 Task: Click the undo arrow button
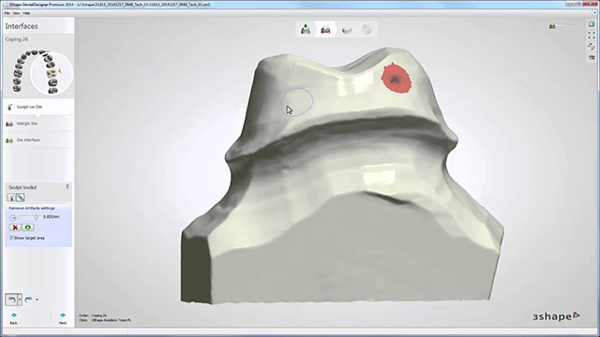pyautogui.click(x=11, y=300)
